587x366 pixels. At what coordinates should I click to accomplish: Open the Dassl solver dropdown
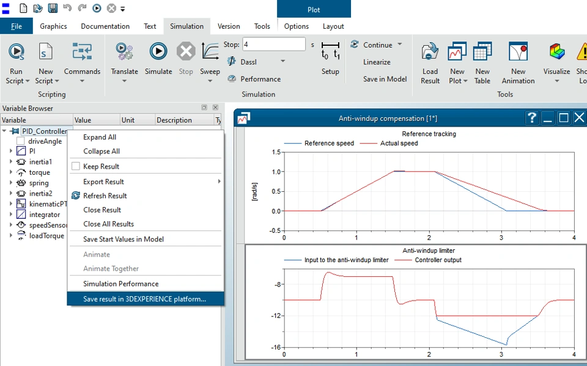coord(282,61)
